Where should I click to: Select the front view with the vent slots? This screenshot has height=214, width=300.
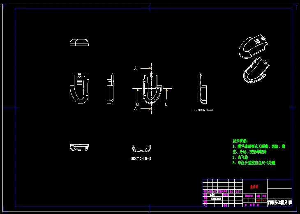(x=79, y=89)
